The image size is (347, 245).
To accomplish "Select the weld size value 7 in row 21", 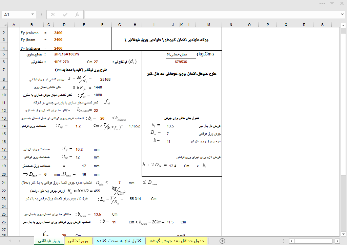I will [x=120, y=183].
